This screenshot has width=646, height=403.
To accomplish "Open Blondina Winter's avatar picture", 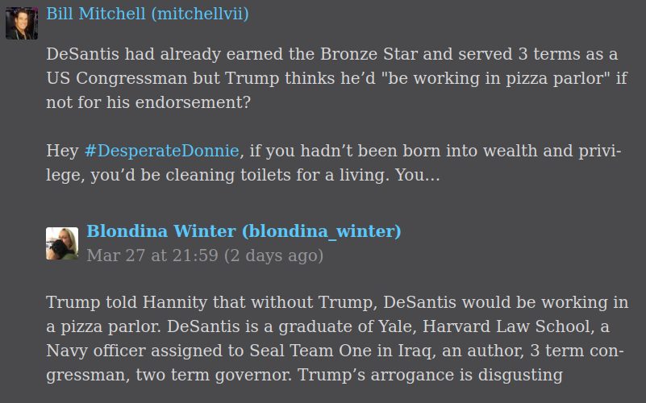I will (62, 243).
